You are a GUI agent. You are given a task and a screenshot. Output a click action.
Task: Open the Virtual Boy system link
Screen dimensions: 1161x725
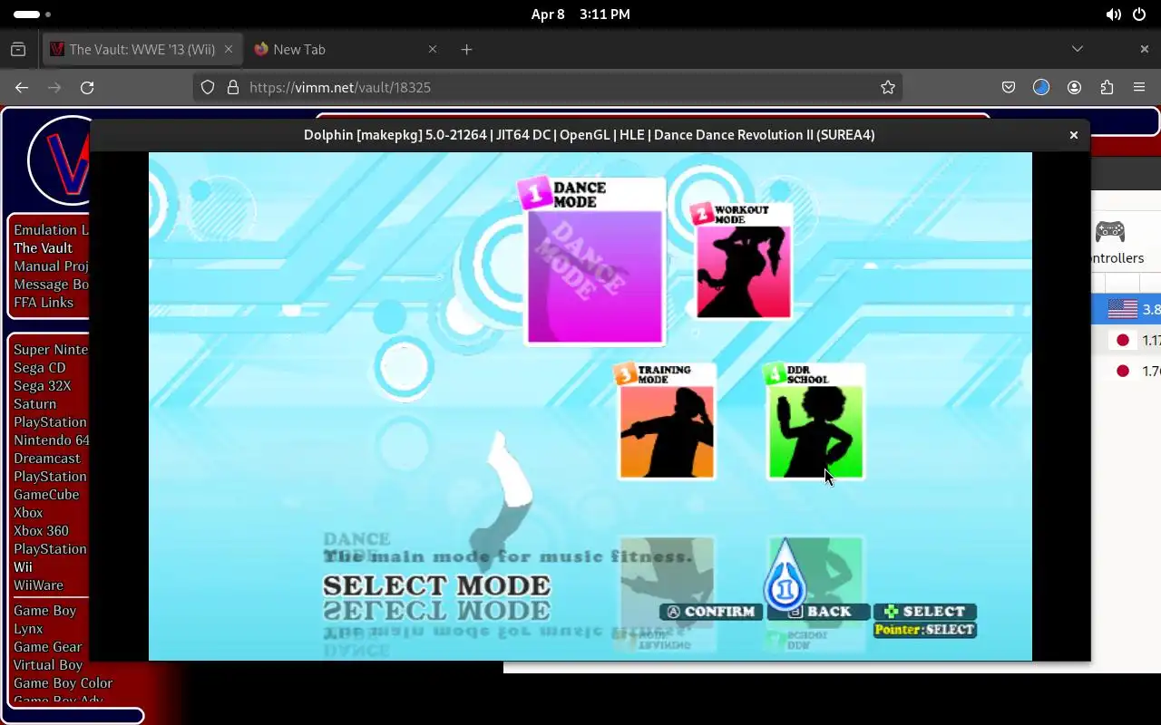(x=48, y=664)
